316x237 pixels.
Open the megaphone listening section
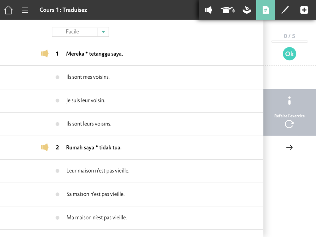click(209, 10)
